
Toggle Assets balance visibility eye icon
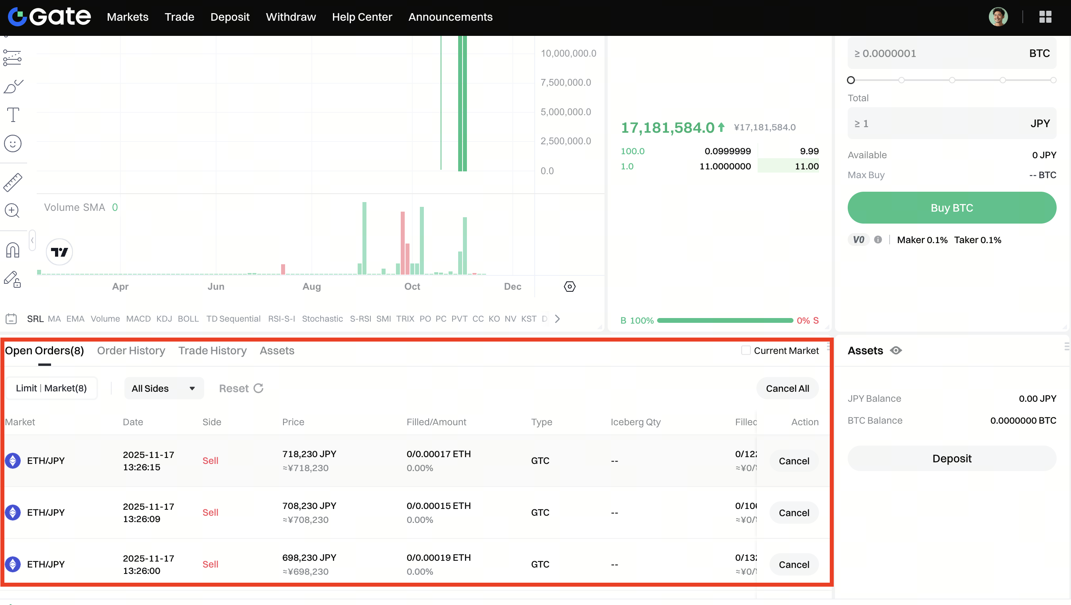point(896,351)
